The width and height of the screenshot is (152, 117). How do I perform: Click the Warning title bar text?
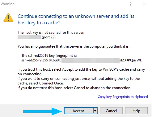[x=8, y=4]
